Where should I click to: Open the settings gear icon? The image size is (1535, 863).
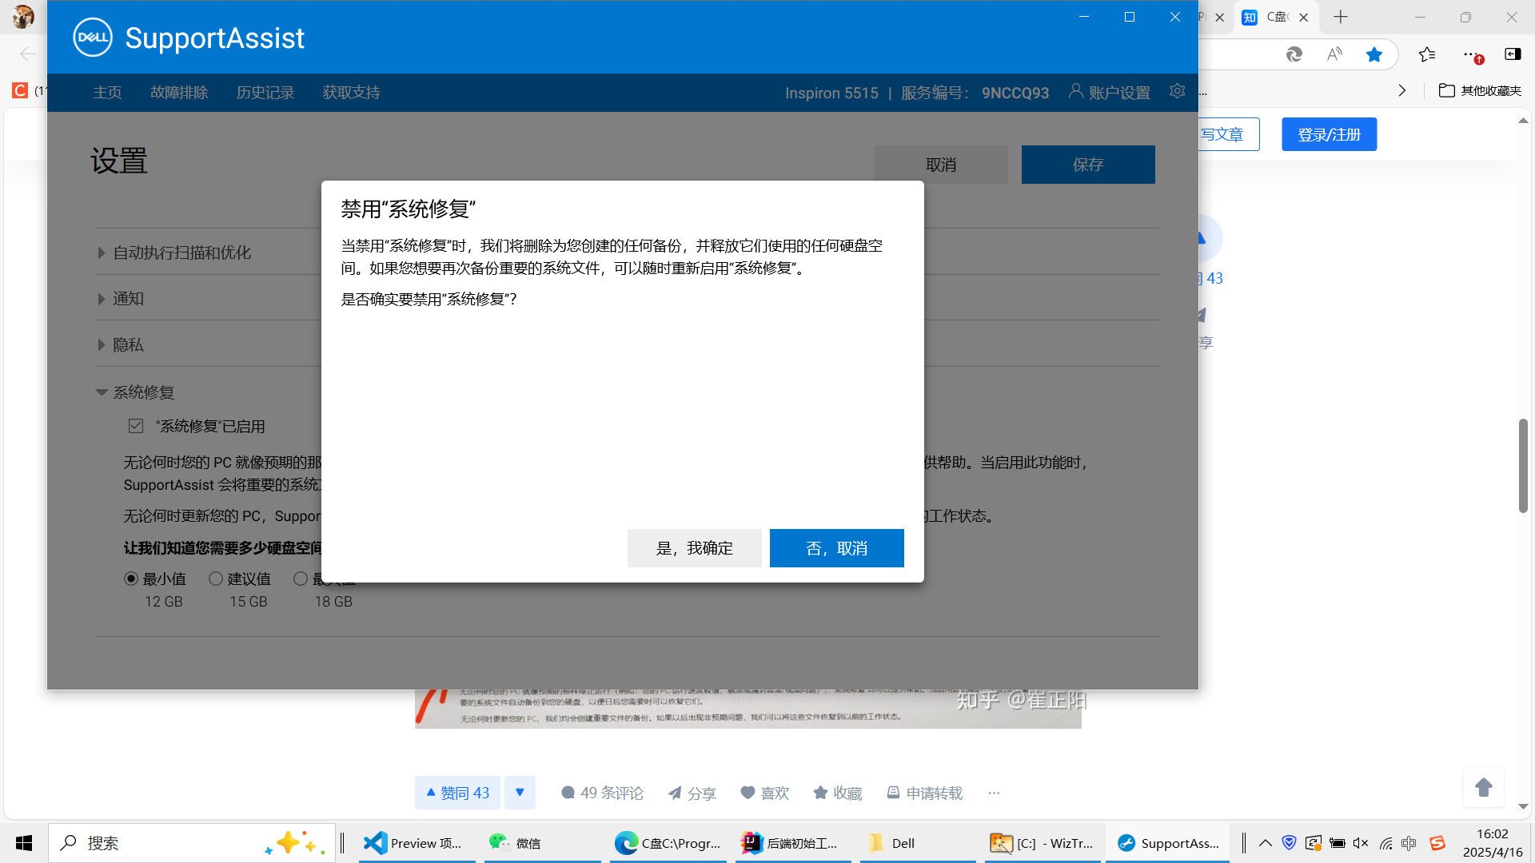tap(1177, 91)
